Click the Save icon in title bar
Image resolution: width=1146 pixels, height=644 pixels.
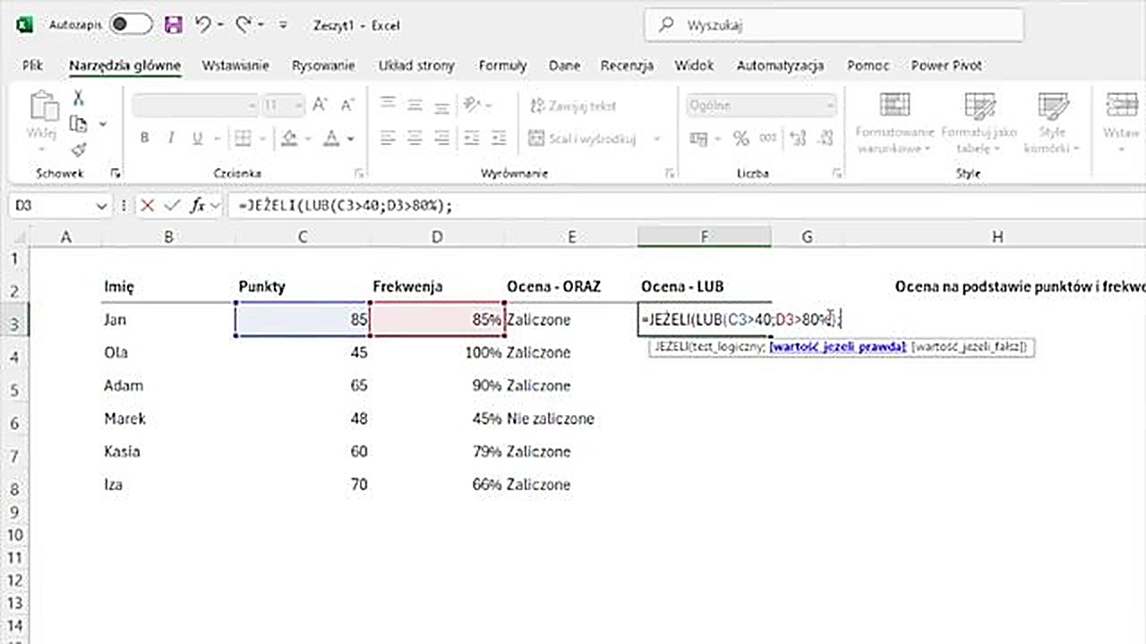[x=174, y=25]
